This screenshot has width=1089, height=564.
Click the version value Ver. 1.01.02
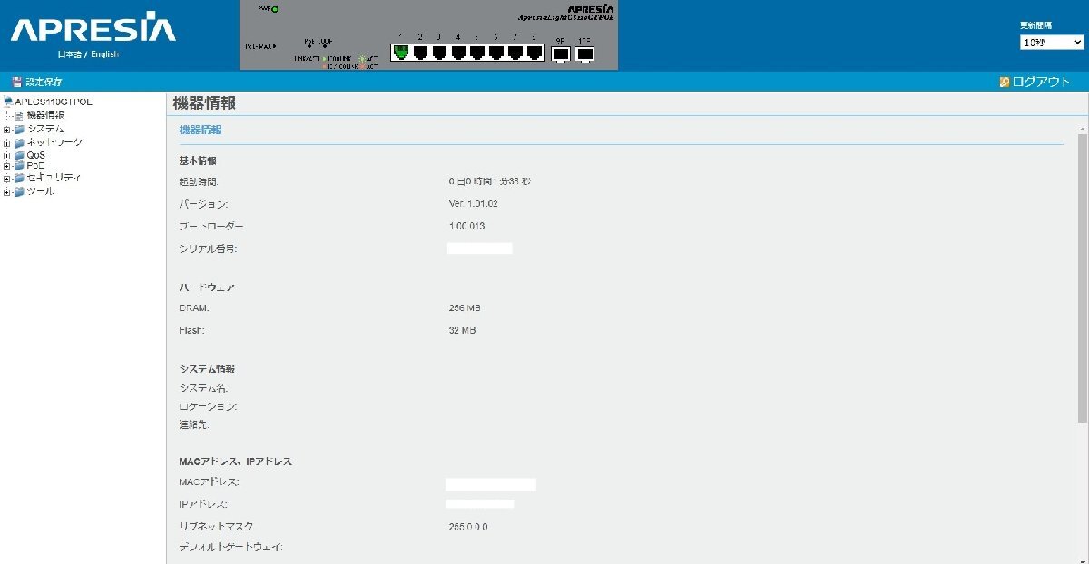tap(474, 203)
